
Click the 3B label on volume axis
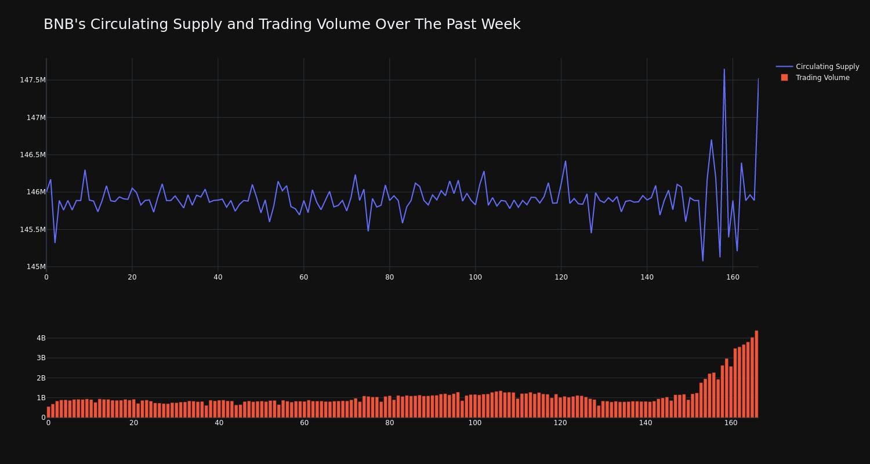coord(41,358)
